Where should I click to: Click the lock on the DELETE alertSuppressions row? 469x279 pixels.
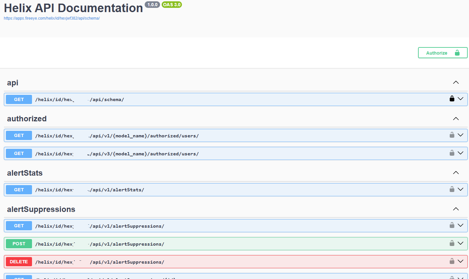click(452, 261)
